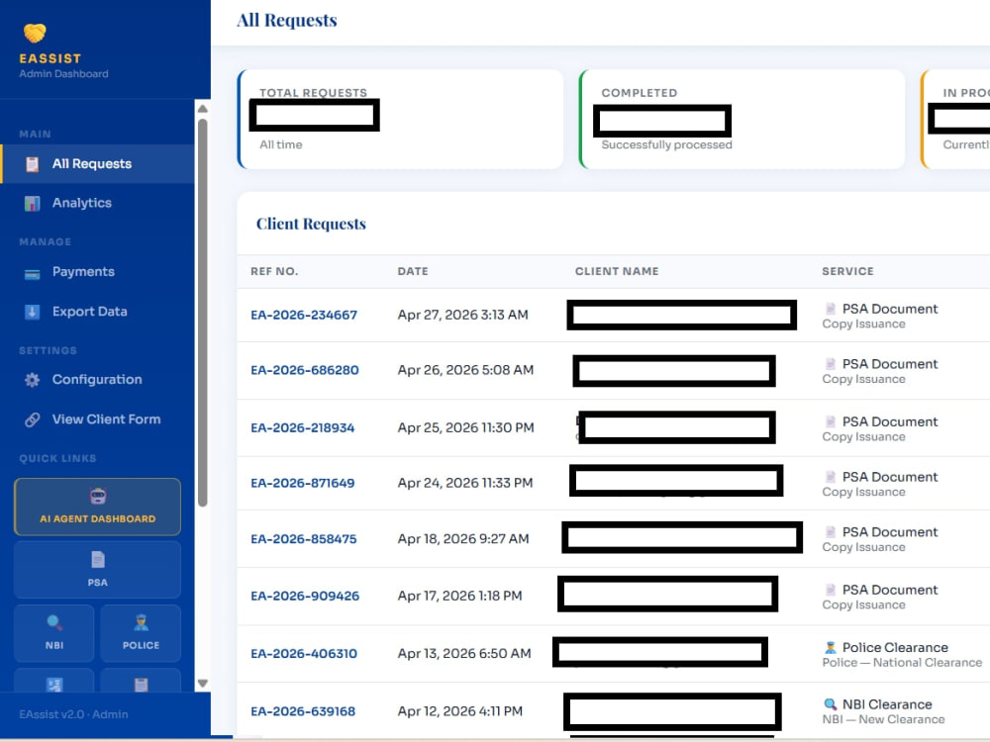Image resolution: width=990 pixels, height=742 pixels.
Task: Click NBI — New Clearance subtext
Action: (x=883, y=719)
